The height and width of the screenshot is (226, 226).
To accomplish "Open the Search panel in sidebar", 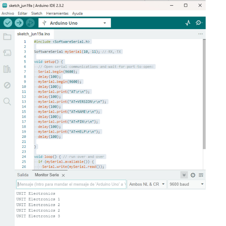I will (7, 101).
